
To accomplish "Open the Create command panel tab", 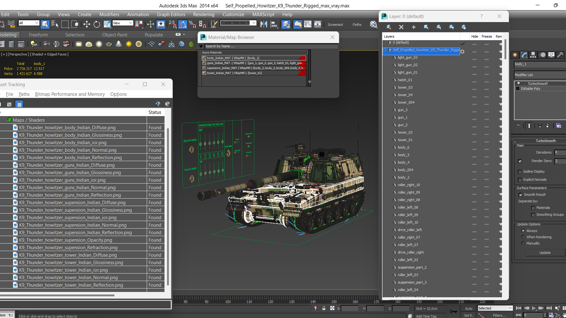I will 515,55.
